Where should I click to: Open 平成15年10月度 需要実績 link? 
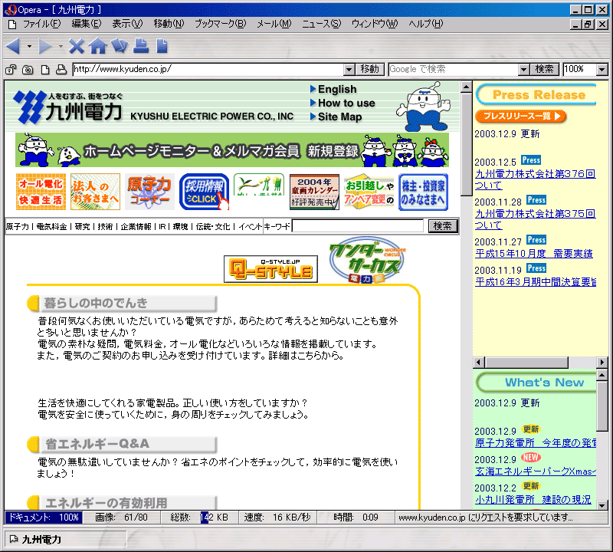click(x=534, y=254)
